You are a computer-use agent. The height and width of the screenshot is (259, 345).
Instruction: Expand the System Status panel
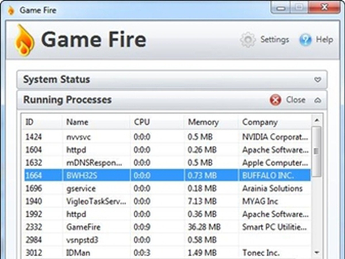[x=317, y=80]
